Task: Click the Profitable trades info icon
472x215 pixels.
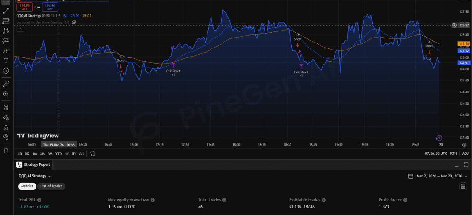Action: (x=323, y=200)
